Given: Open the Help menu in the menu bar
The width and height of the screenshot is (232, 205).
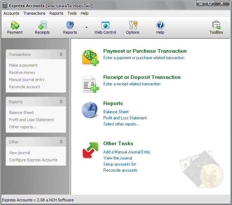Looking at the screenshot, I should [x=85, y=13].
